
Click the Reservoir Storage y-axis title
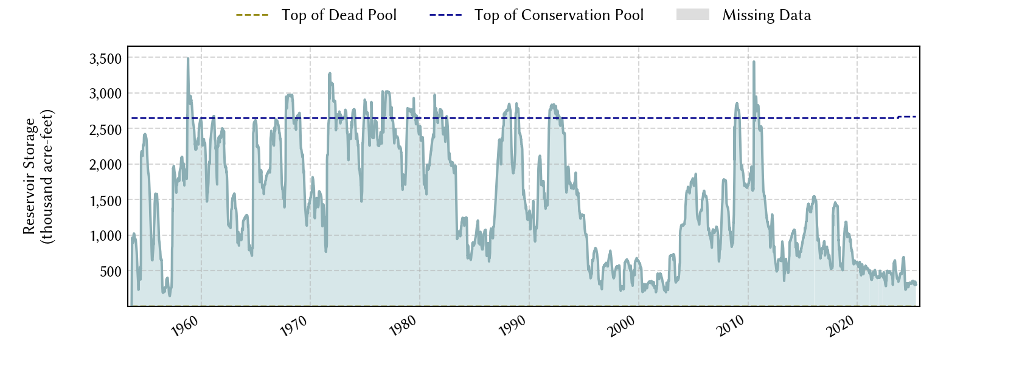(x=38, y=176)
